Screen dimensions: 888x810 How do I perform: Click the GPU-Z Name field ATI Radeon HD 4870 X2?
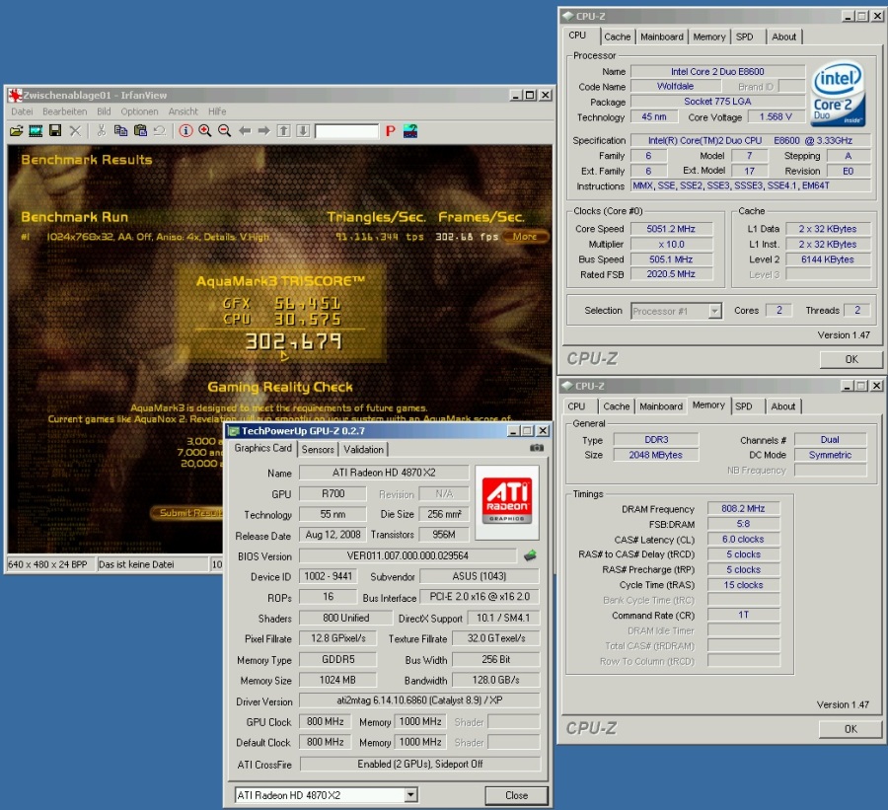[x=384, y=473]
